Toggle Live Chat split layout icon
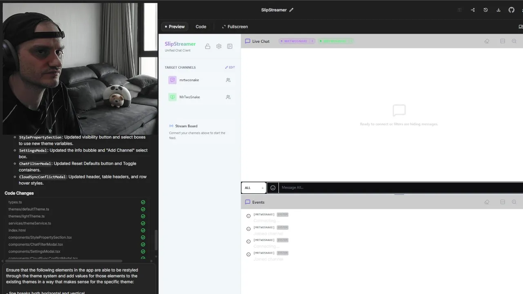The width and height of the screenshot is (523, 294). [503, 41]
